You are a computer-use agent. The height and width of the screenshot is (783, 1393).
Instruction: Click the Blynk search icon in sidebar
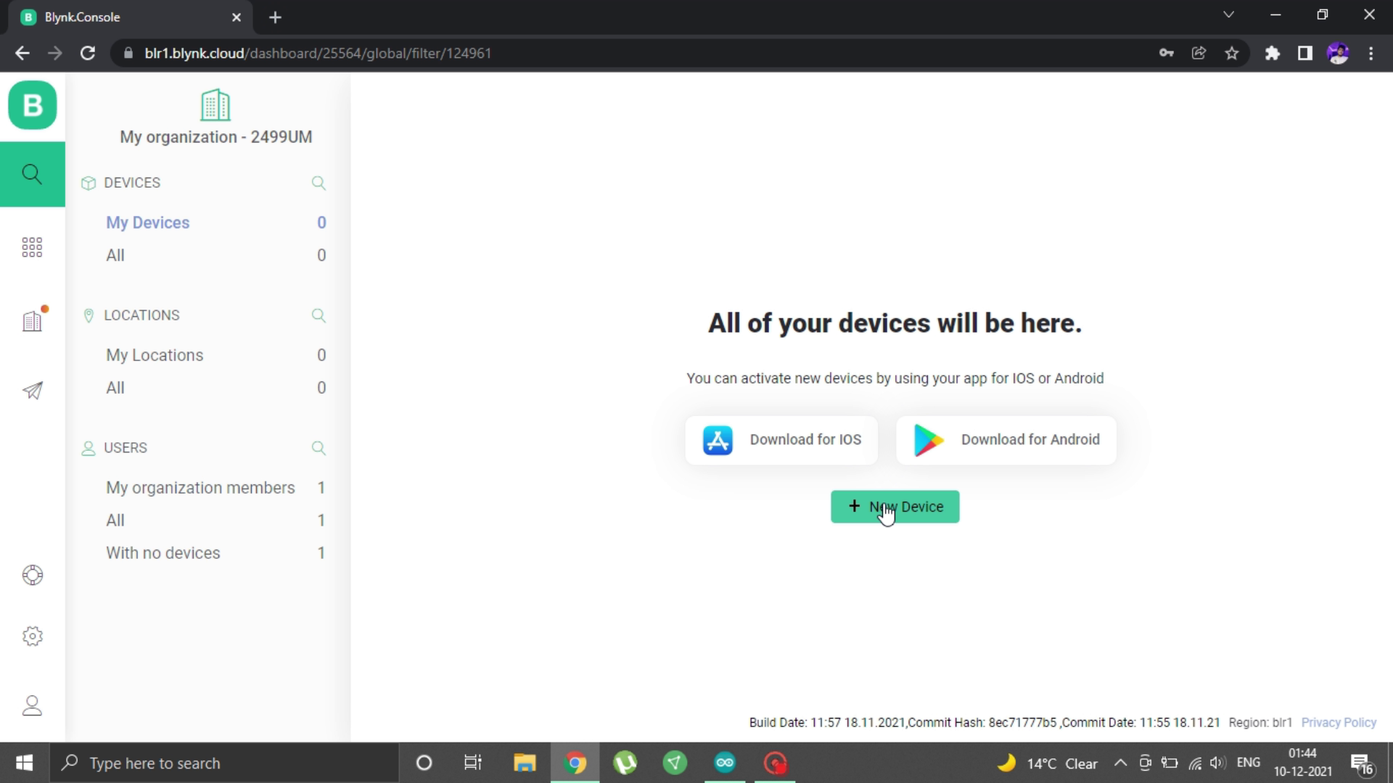[33, 173]
